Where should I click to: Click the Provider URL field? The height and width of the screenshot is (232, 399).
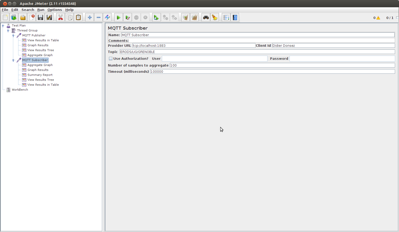tap(194, 45)
